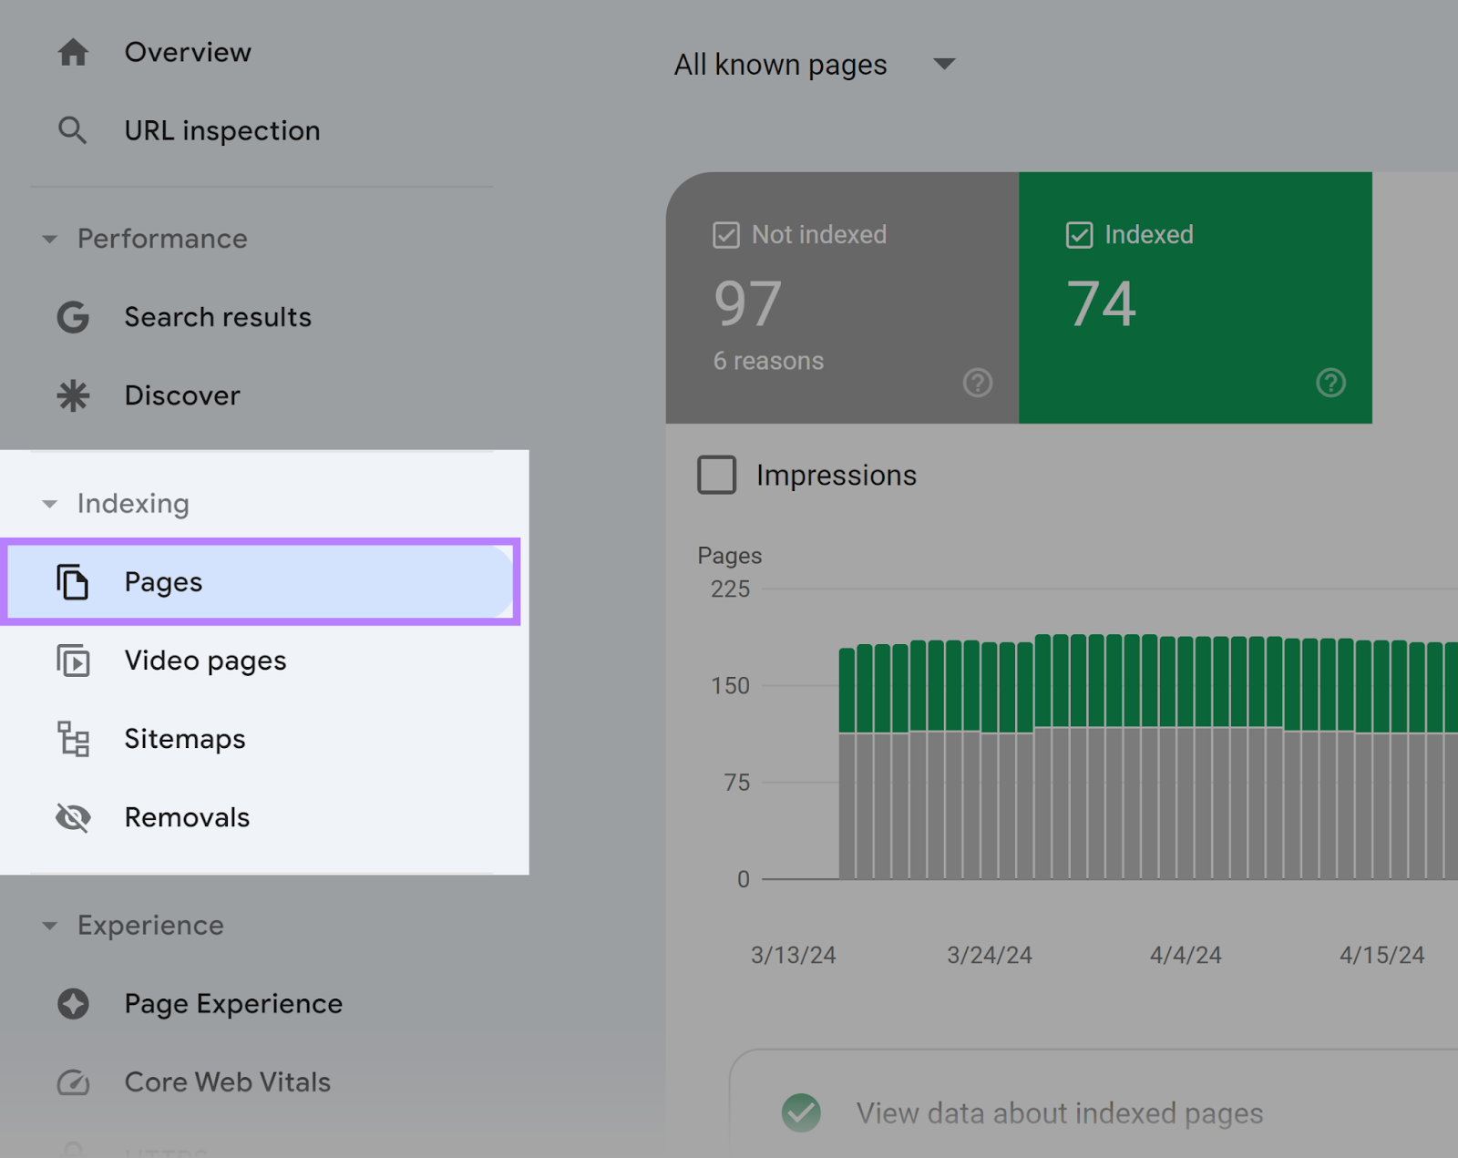The width and height of the screenshot is (1458, 1158).
Task: Click the 6 reasons text
Action: pos(768,361)
